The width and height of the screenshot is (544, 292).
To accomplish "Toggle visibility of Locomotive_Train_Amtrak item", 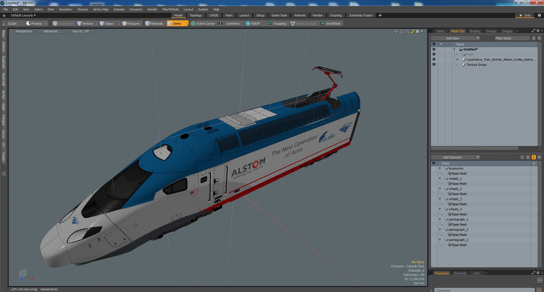I will coord(433,60).
